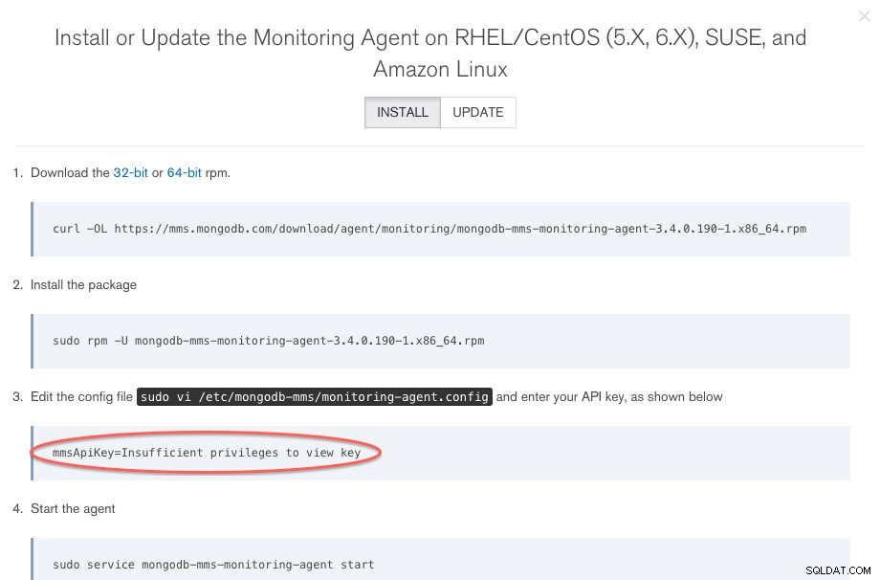Image resolution: width=880 pixels, height=580 pixels.
Task: Open the 64-bit rpm download link
Action: pyautogui.click(x=184, y=173)
